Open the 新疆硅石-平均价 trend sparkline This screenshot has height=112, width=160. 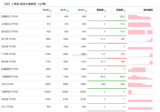click(x=140, y=17)
